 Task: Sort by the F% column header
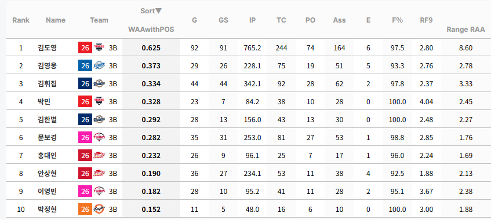(x=397, y=20)
